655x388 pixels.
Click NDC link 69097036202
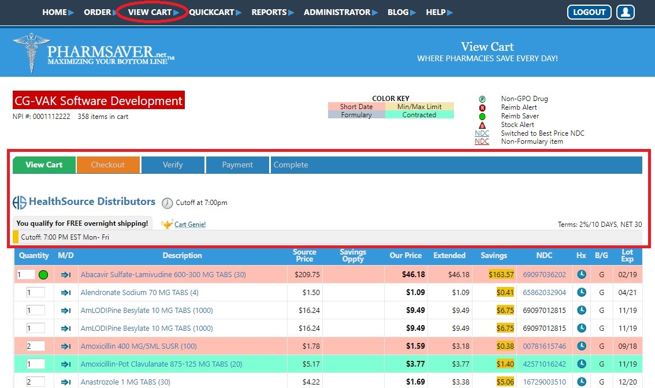(544, 275)
